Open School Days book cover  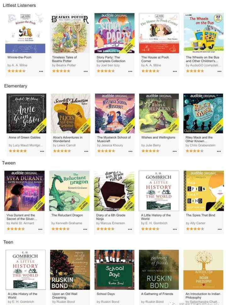[x=114, y=270]
